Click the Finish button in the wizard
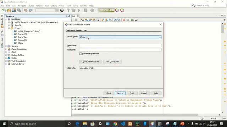The height and width of the screenshot is (127, 227). click(x=132, y=93)
